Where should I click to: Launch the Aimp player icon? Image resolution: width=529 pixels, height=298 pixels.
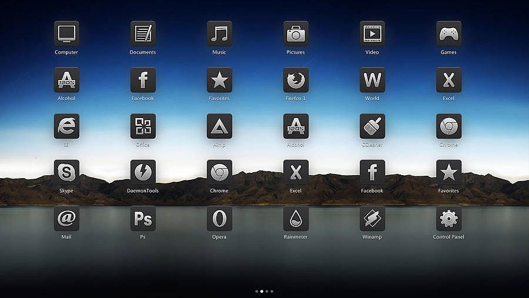219,126
